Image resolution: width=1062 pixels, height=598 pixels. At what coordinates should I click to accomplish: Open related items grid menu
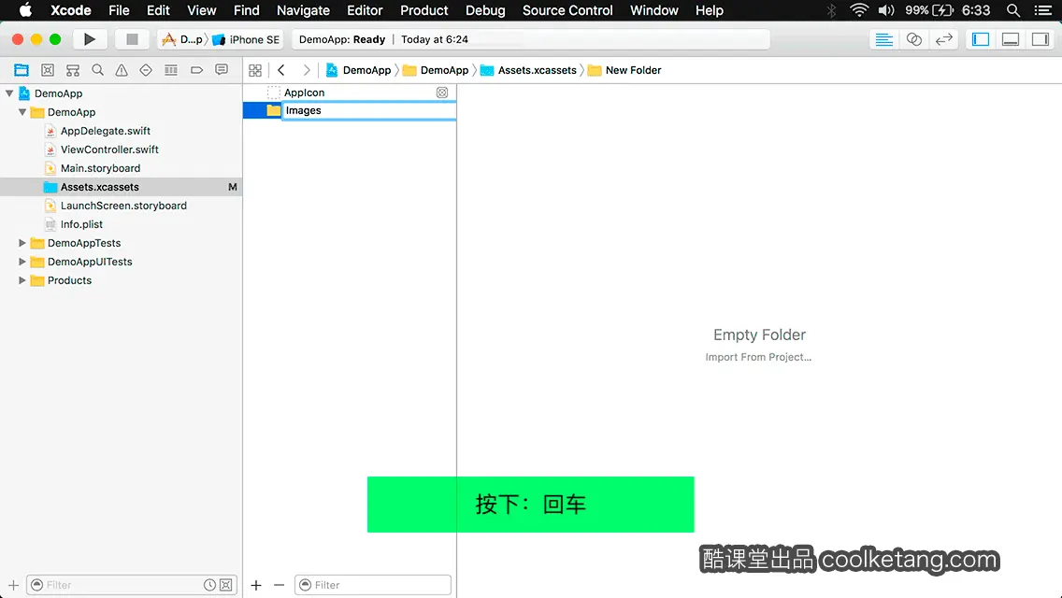pos(255,70)
